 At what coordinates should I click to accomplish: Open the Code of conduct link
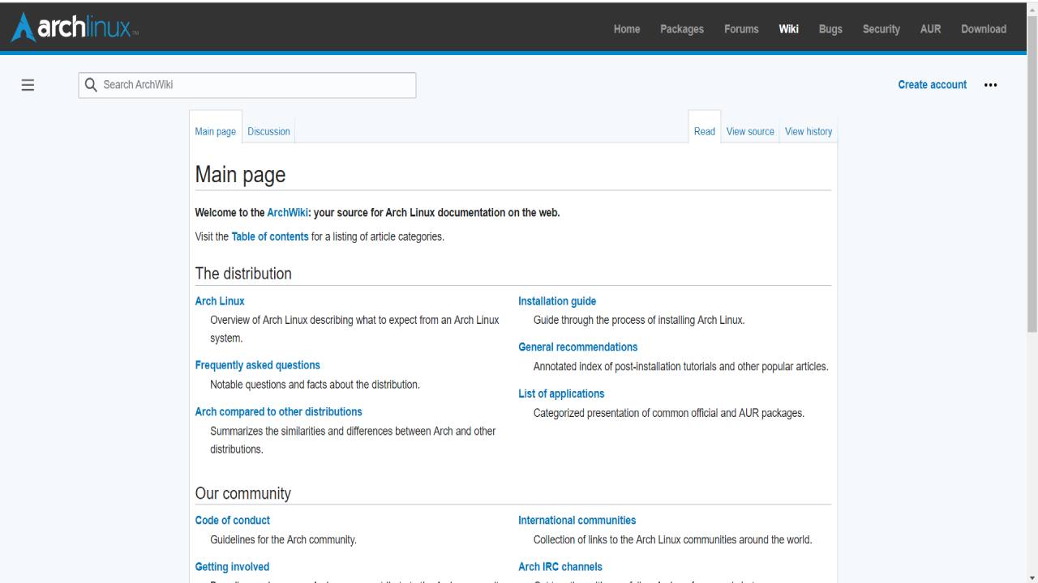pyautogui.click(x=233, y=521)
